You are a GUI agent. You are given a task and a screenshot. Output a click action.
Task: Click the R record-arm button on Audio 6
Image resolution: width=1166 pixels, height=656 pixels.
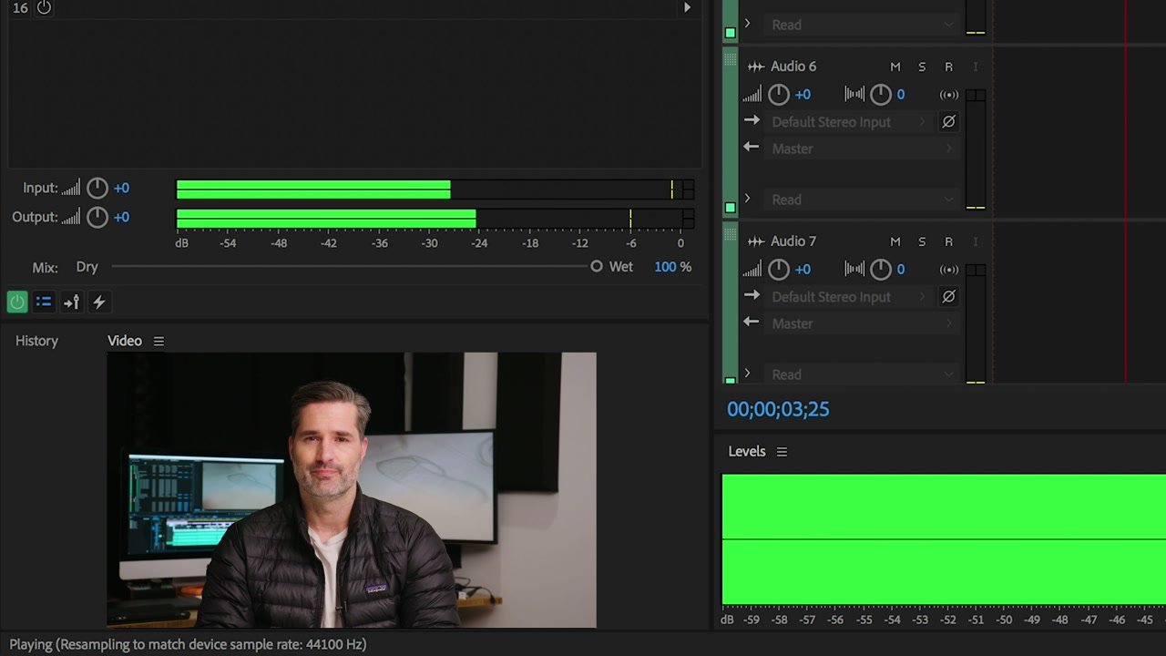(948, 66)
